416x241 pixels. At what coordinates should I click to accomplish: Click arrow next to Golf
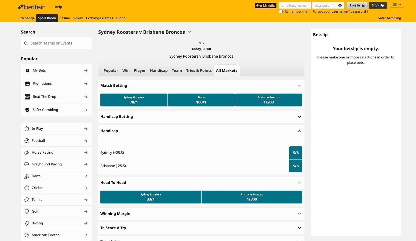pos(86,212)
